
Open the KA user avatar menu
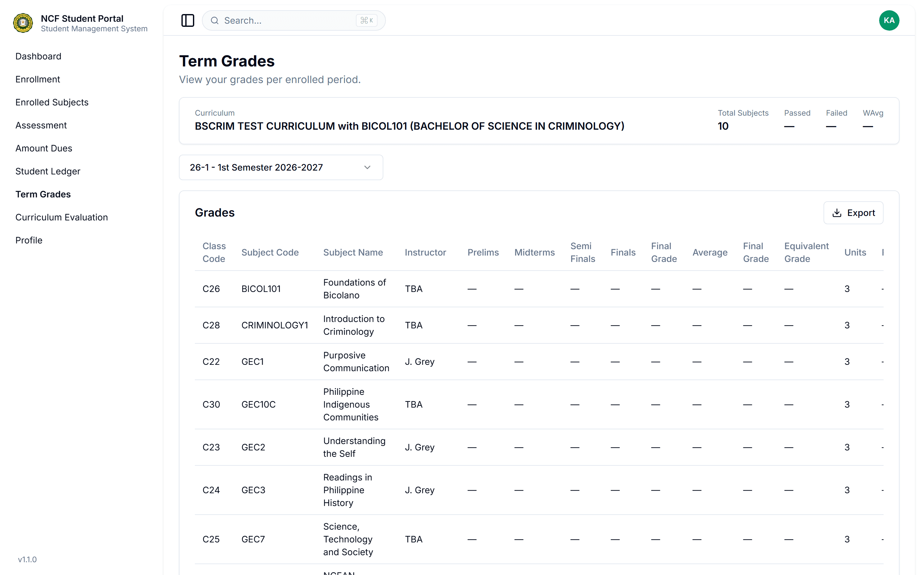tap(889, 20)
